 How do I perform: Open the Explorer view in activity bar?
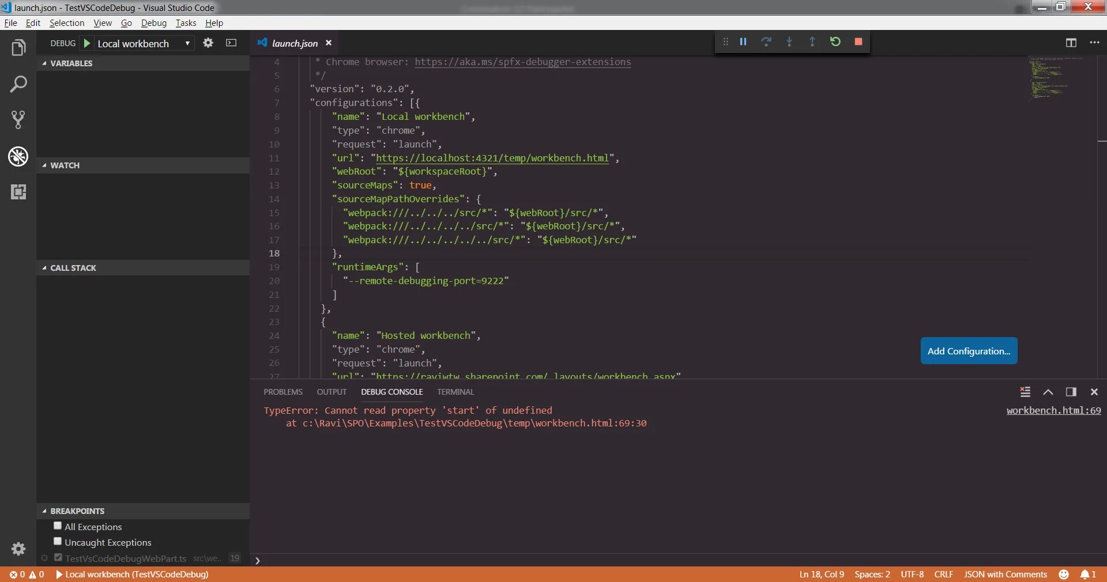pyautogui.click(x=18, y=48)
